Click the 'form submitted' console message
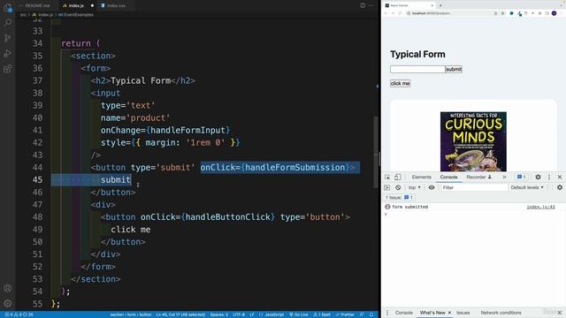Screen dimensions: 566x318 409,207
